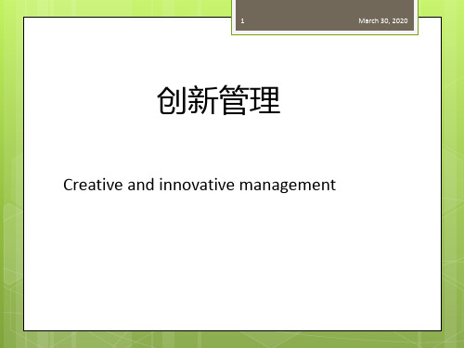Click green border right of slide
This screenshot has width=464, height=348.
(x=453, y=174)
